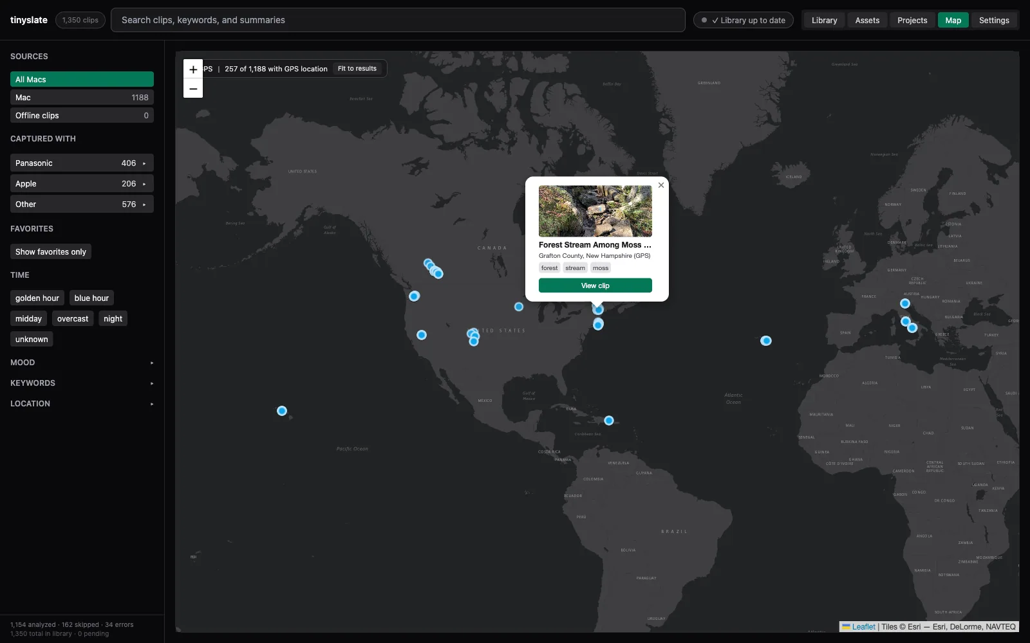Screen dimensions: 1030x643
Task: Click the Fit to results button
Action: tap(357, 69)
